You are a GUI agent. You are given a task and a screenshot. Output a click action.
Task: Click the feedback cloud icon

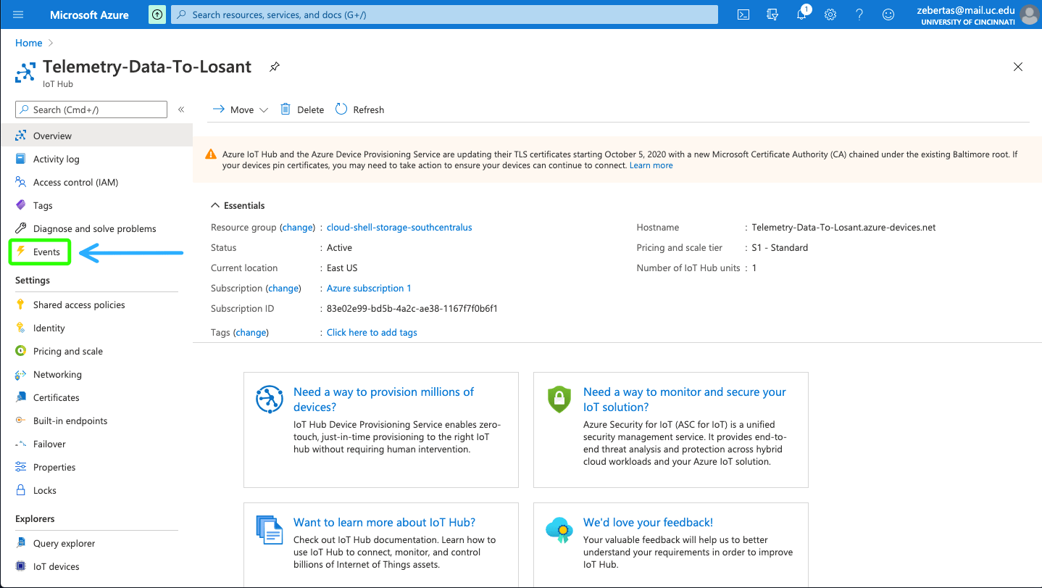tap(559, 530)
